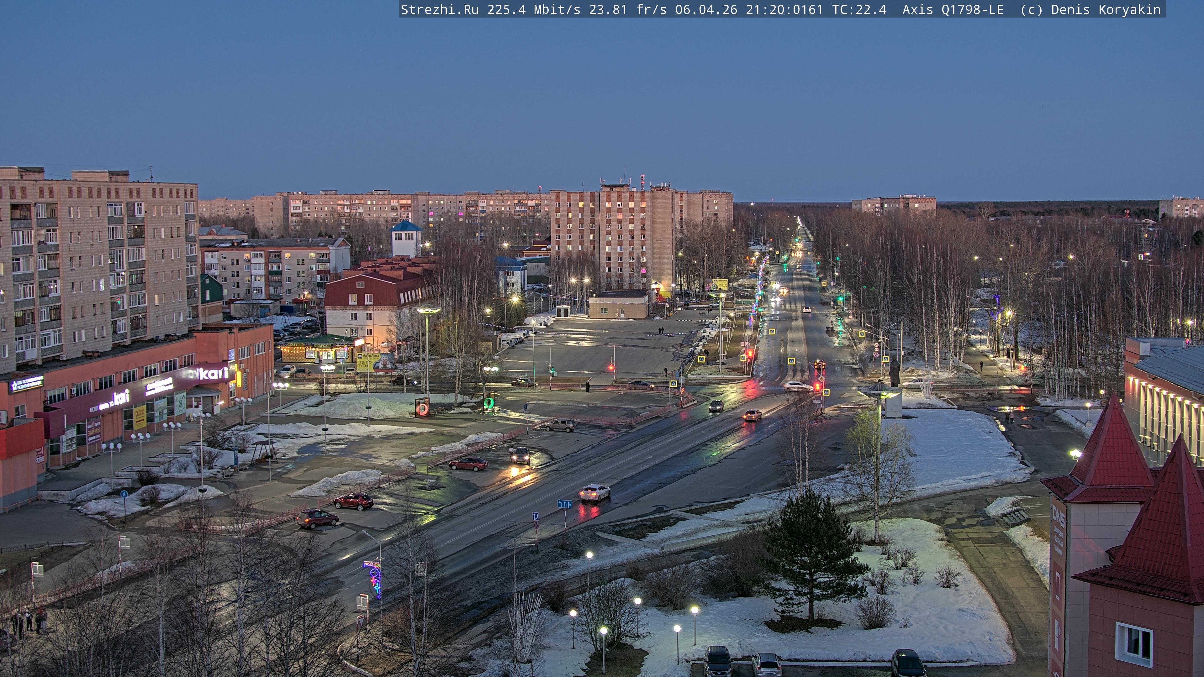
Task: Click the blue lane-direction arrows road sign
Action: 565,504
